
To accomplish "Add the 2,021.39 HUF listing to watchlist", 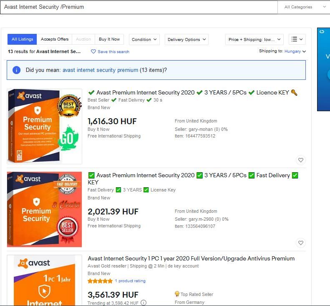I will pos(301,243).
